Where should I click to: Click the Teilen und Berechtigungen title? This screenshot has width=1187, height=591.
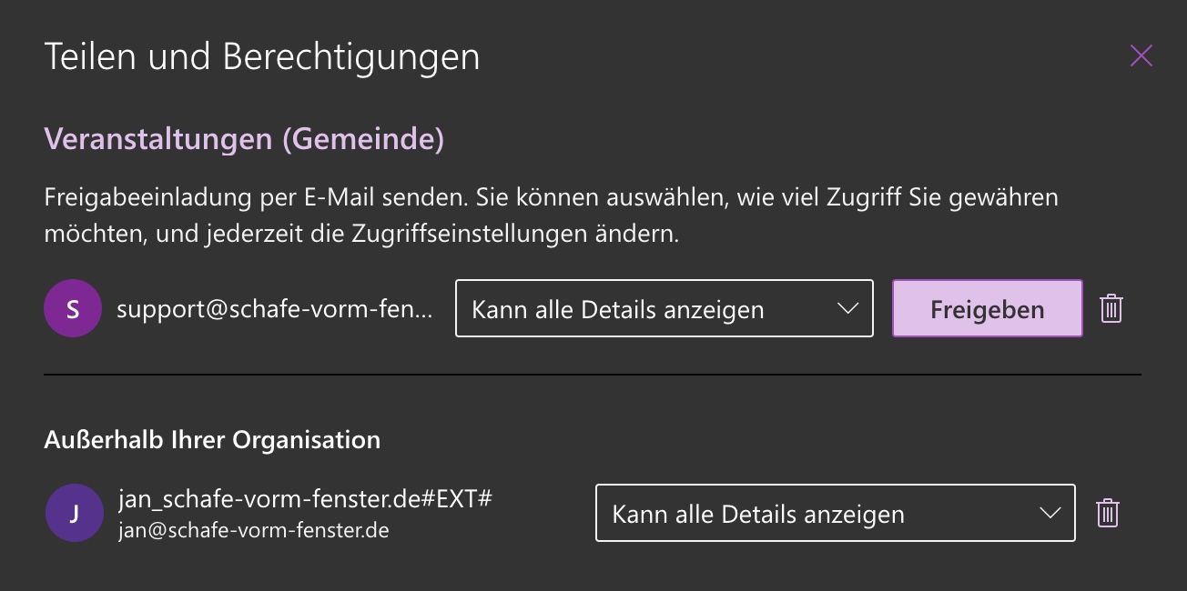click(262, 57)
